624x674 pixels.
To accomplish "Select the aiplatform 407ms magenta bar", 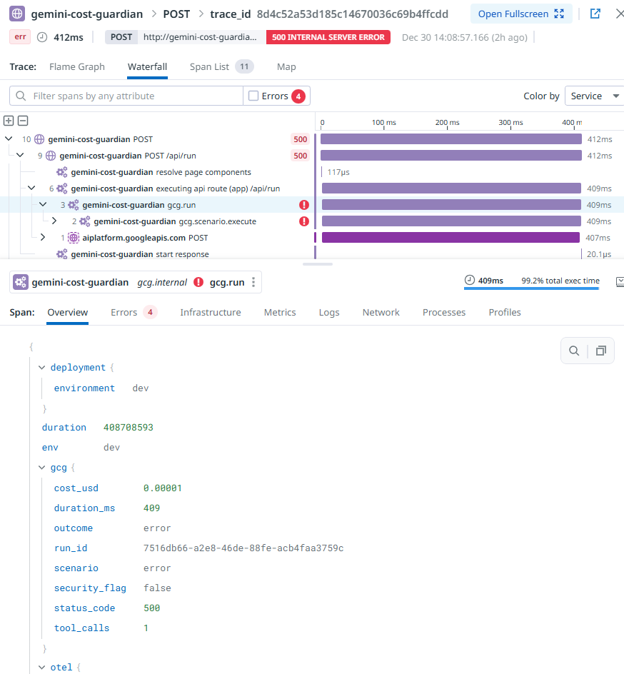I will (451, 237).
